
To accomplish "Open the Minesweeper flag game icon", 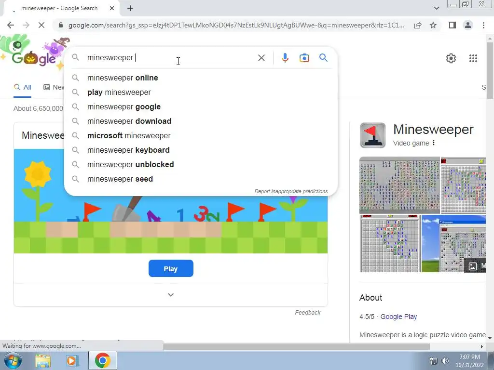I will [373, 135].
